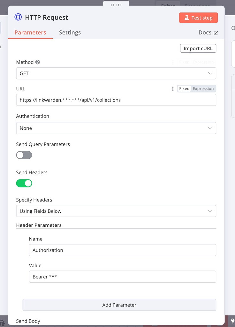This screenshot has height=327, width=235.
Task: Switch the URL field to Expression mode
Action: pyautogui.click(x=203, y=88)
